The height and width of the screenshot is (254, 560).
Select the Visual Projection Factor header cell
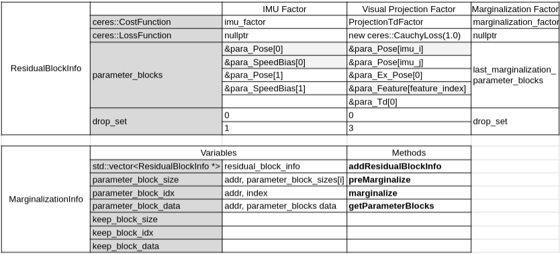pyautogui.click(x=408, y=9)
